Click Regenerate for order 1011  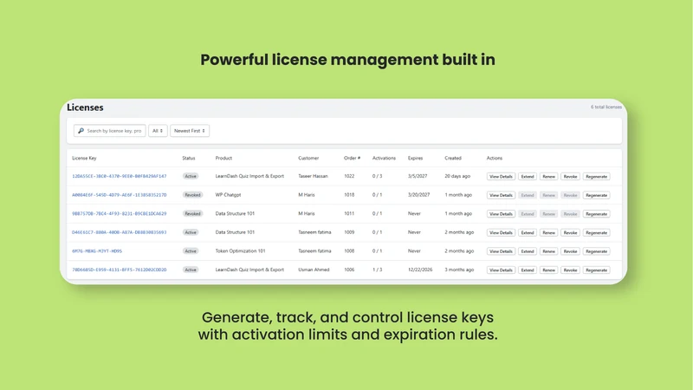click(596, 214)
